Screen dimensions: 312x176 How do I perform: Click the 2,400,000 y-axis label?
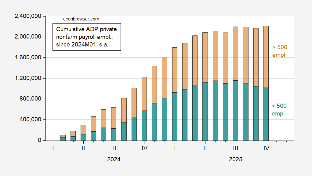(28, 16)
